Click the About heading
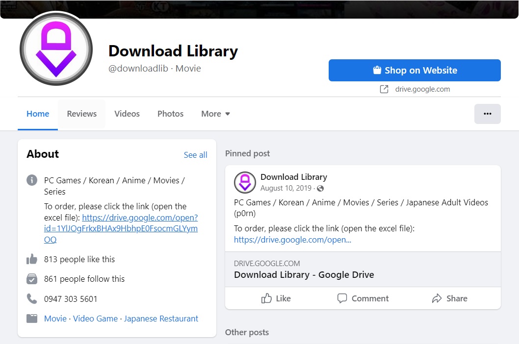Screen dimensions: 519x344 [43, 154]
